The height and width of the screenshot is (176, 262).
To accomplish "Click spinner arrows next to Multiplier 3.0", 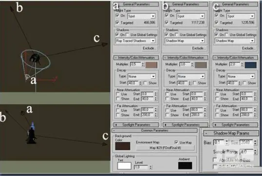I will click(192, 64).
